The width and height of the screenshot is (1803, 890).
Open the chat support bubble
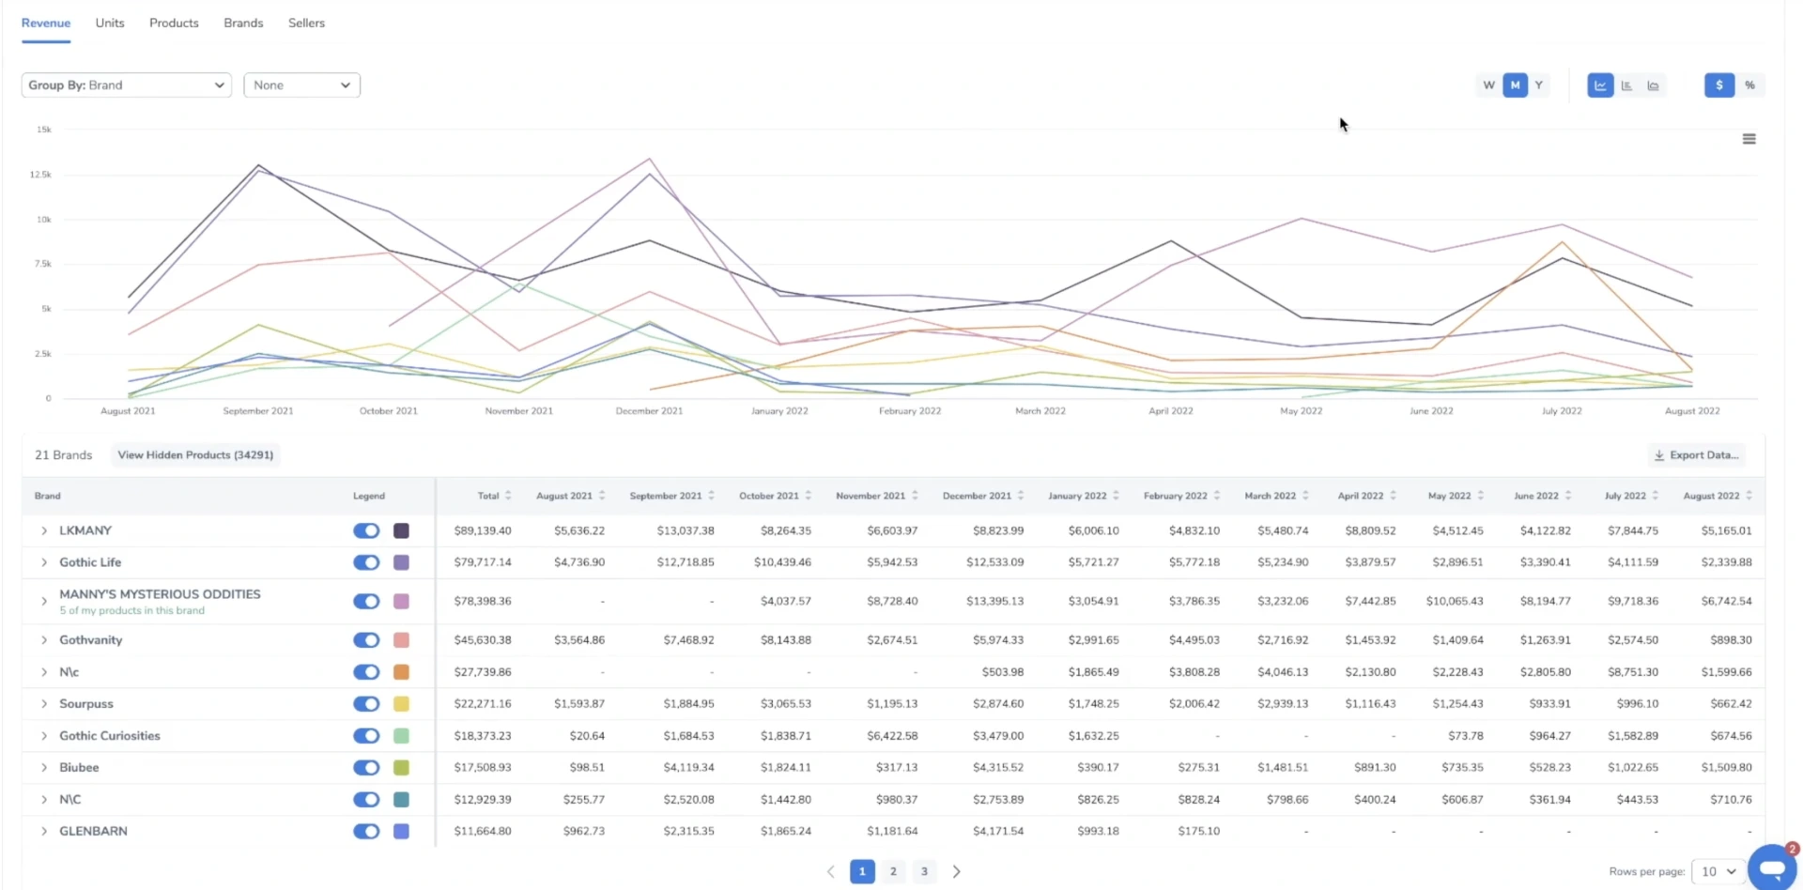(x=1771, y=866)
